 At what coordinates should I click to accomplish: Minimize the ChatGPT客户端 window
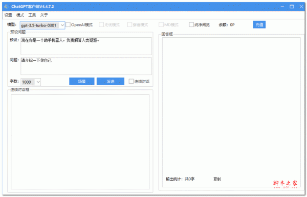tap(282, 7)
